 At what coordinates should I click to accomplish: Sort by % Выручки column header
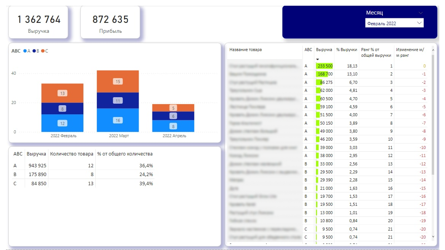(x=347, y=50)
